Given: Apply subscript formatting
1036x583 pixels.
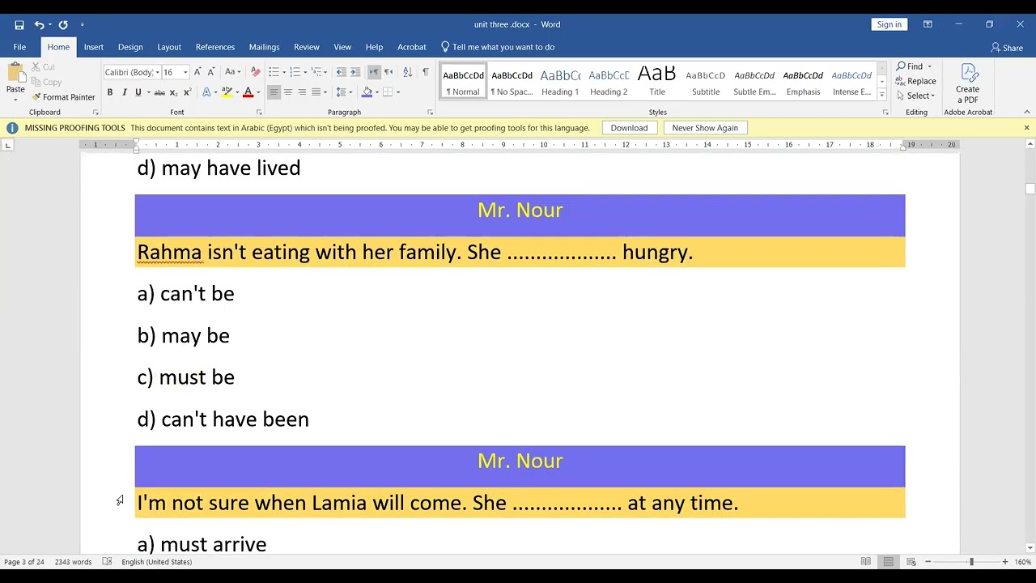Looking at the screenshot, I should click(173, 92).
